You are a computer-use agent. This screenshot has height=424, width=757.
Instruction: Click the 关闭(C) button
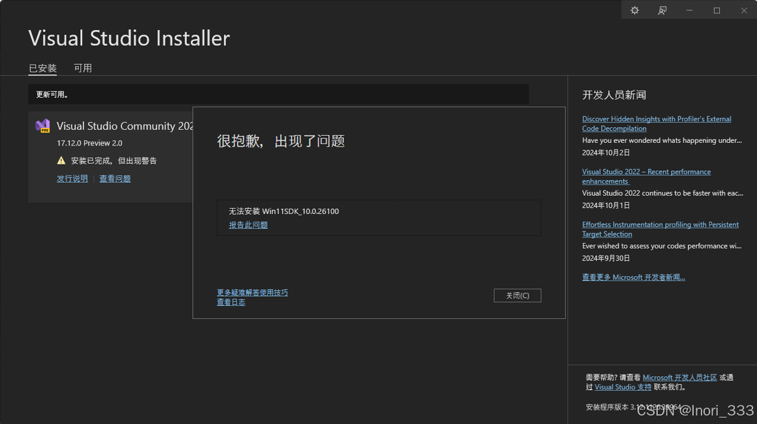click(517, 295)
